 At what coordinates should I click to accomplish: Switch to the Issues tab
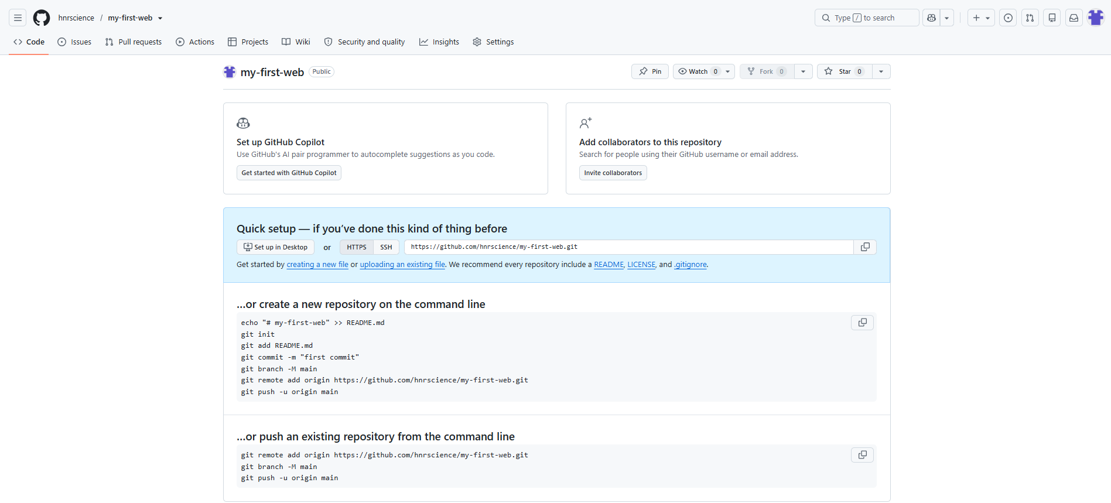pos(74,42)
